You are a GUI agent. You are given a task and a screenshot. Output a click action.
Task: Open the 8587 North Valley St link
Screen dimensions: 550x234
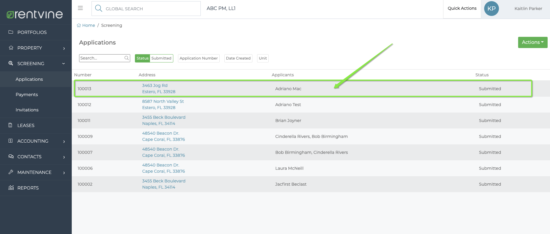tap(163, 101)
